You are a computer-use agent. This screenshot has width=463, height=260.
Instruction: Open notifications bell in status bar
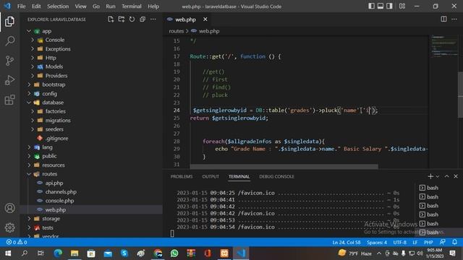(x=455, y=242)
